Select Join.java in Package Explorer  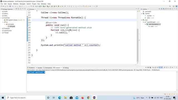click(x=11, y=26)
